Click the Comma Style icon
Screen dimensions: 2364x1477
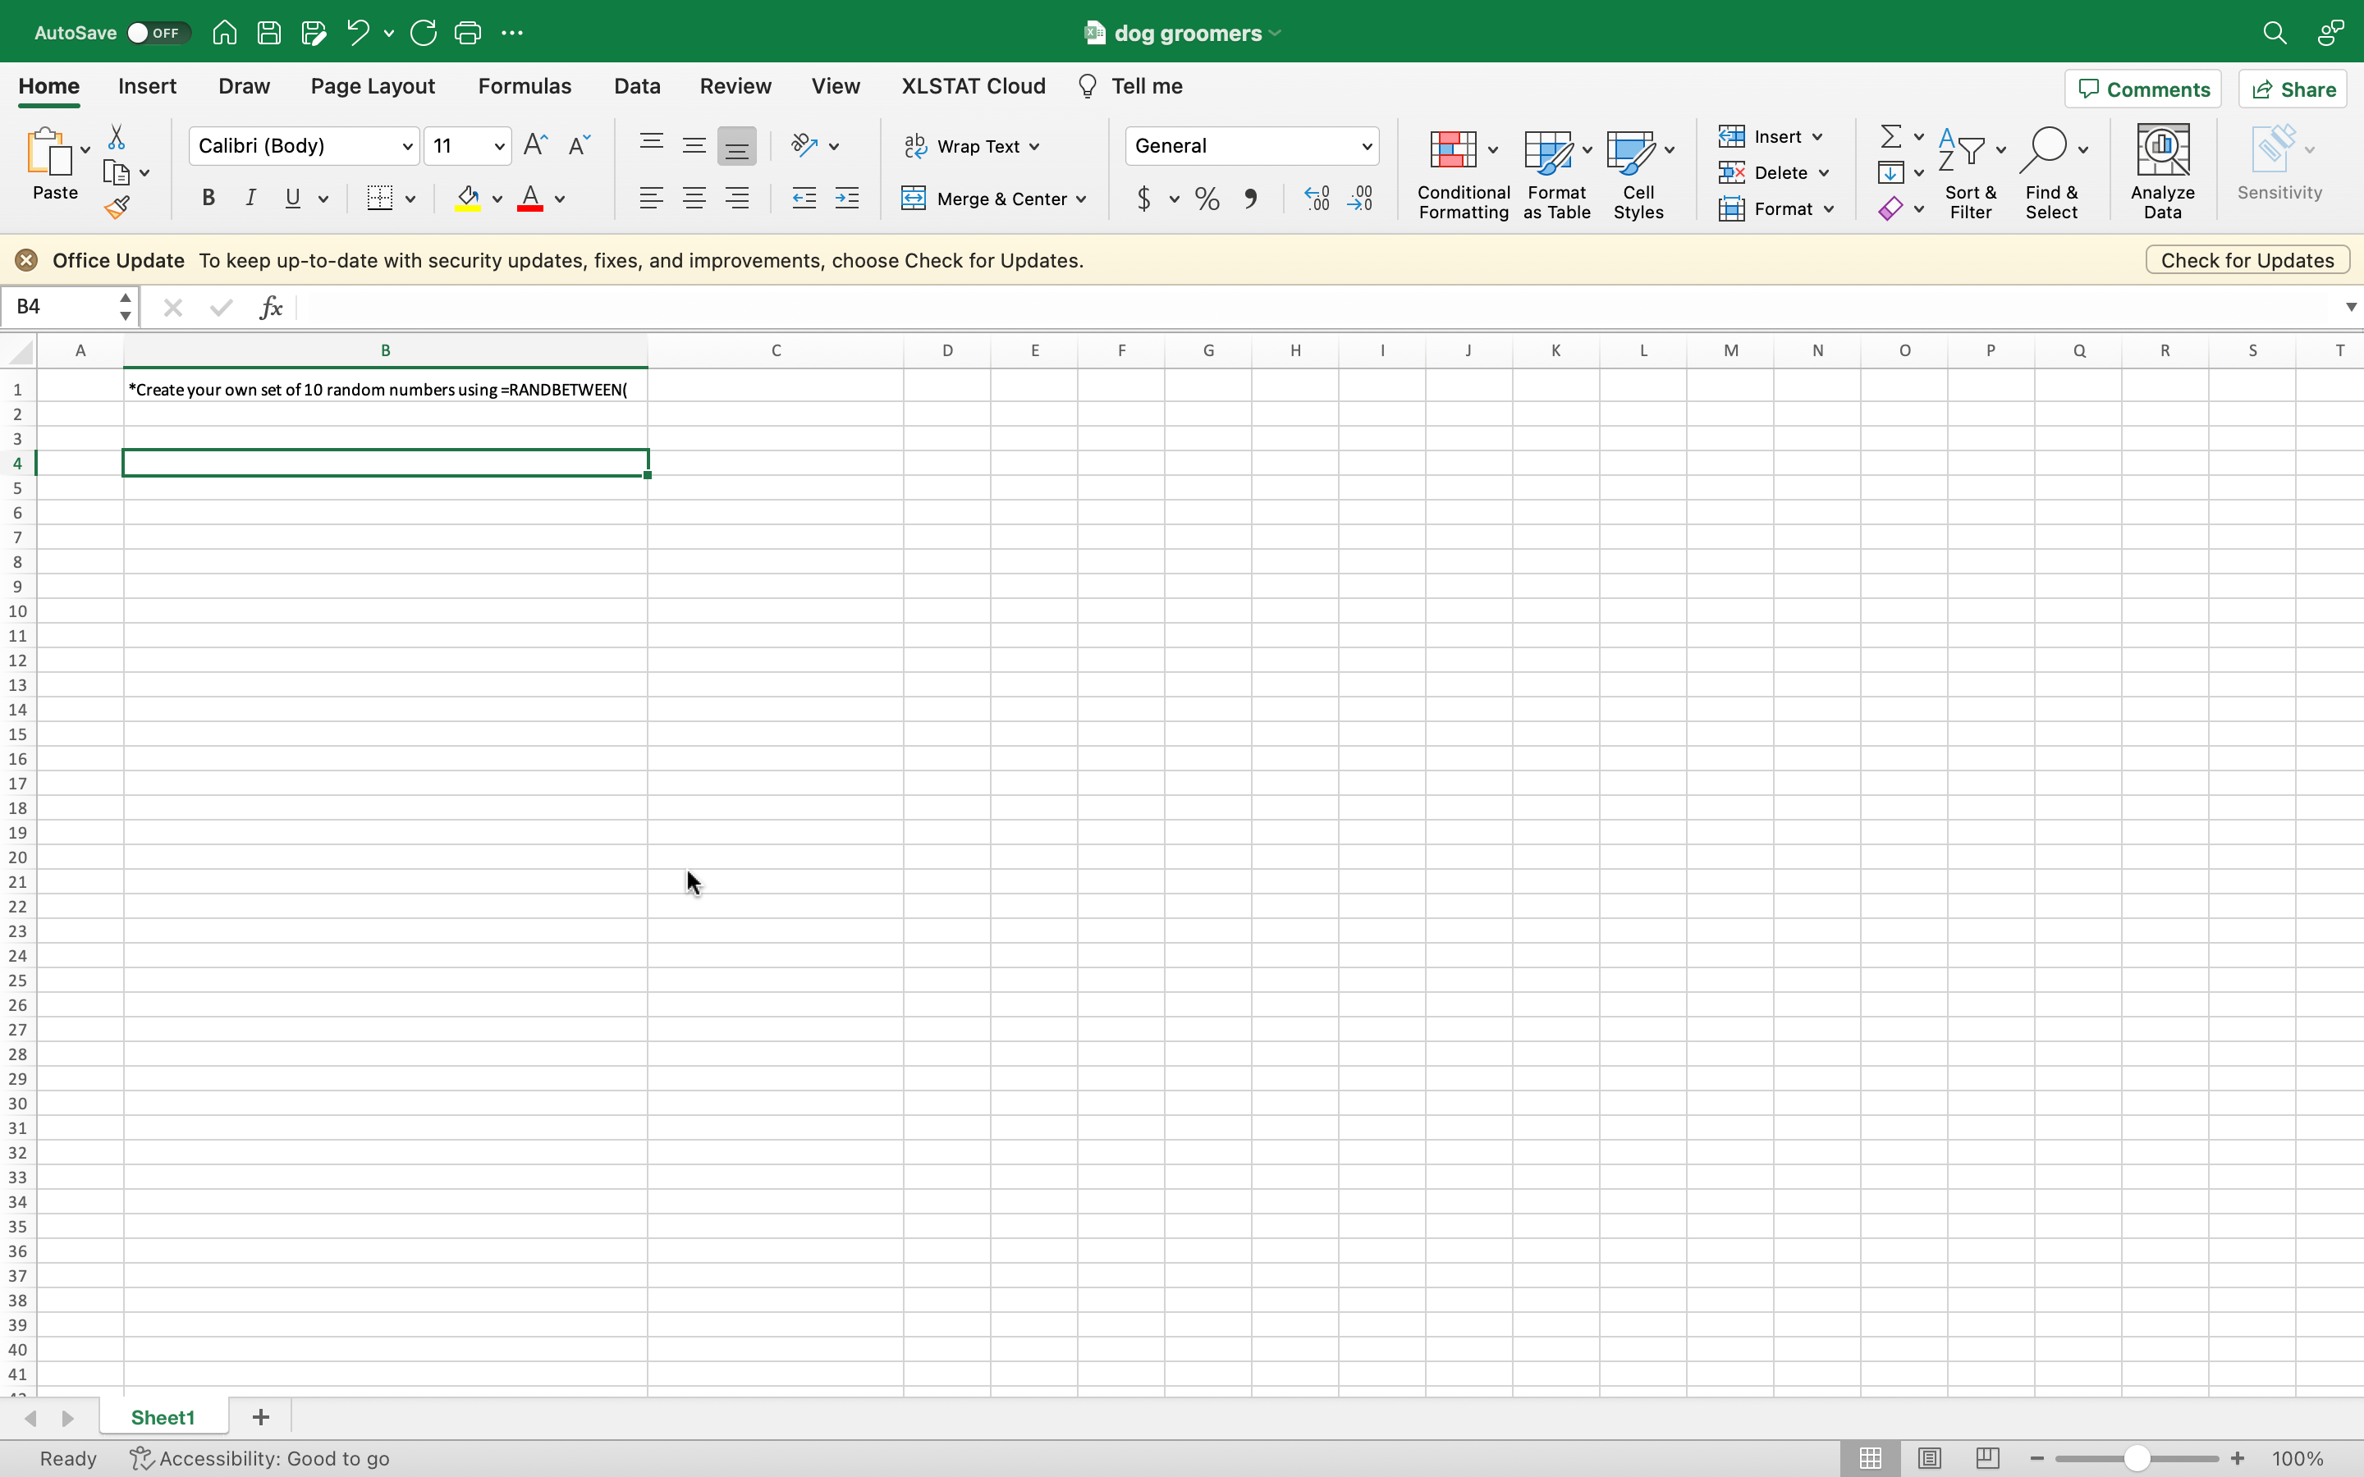point(1250,199)
